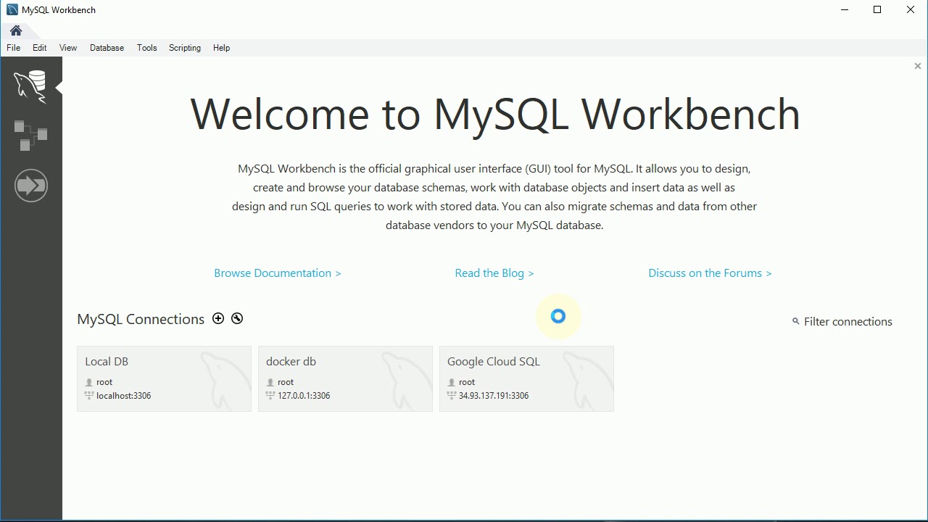Open the docker db connection tile

click(345, 378)
